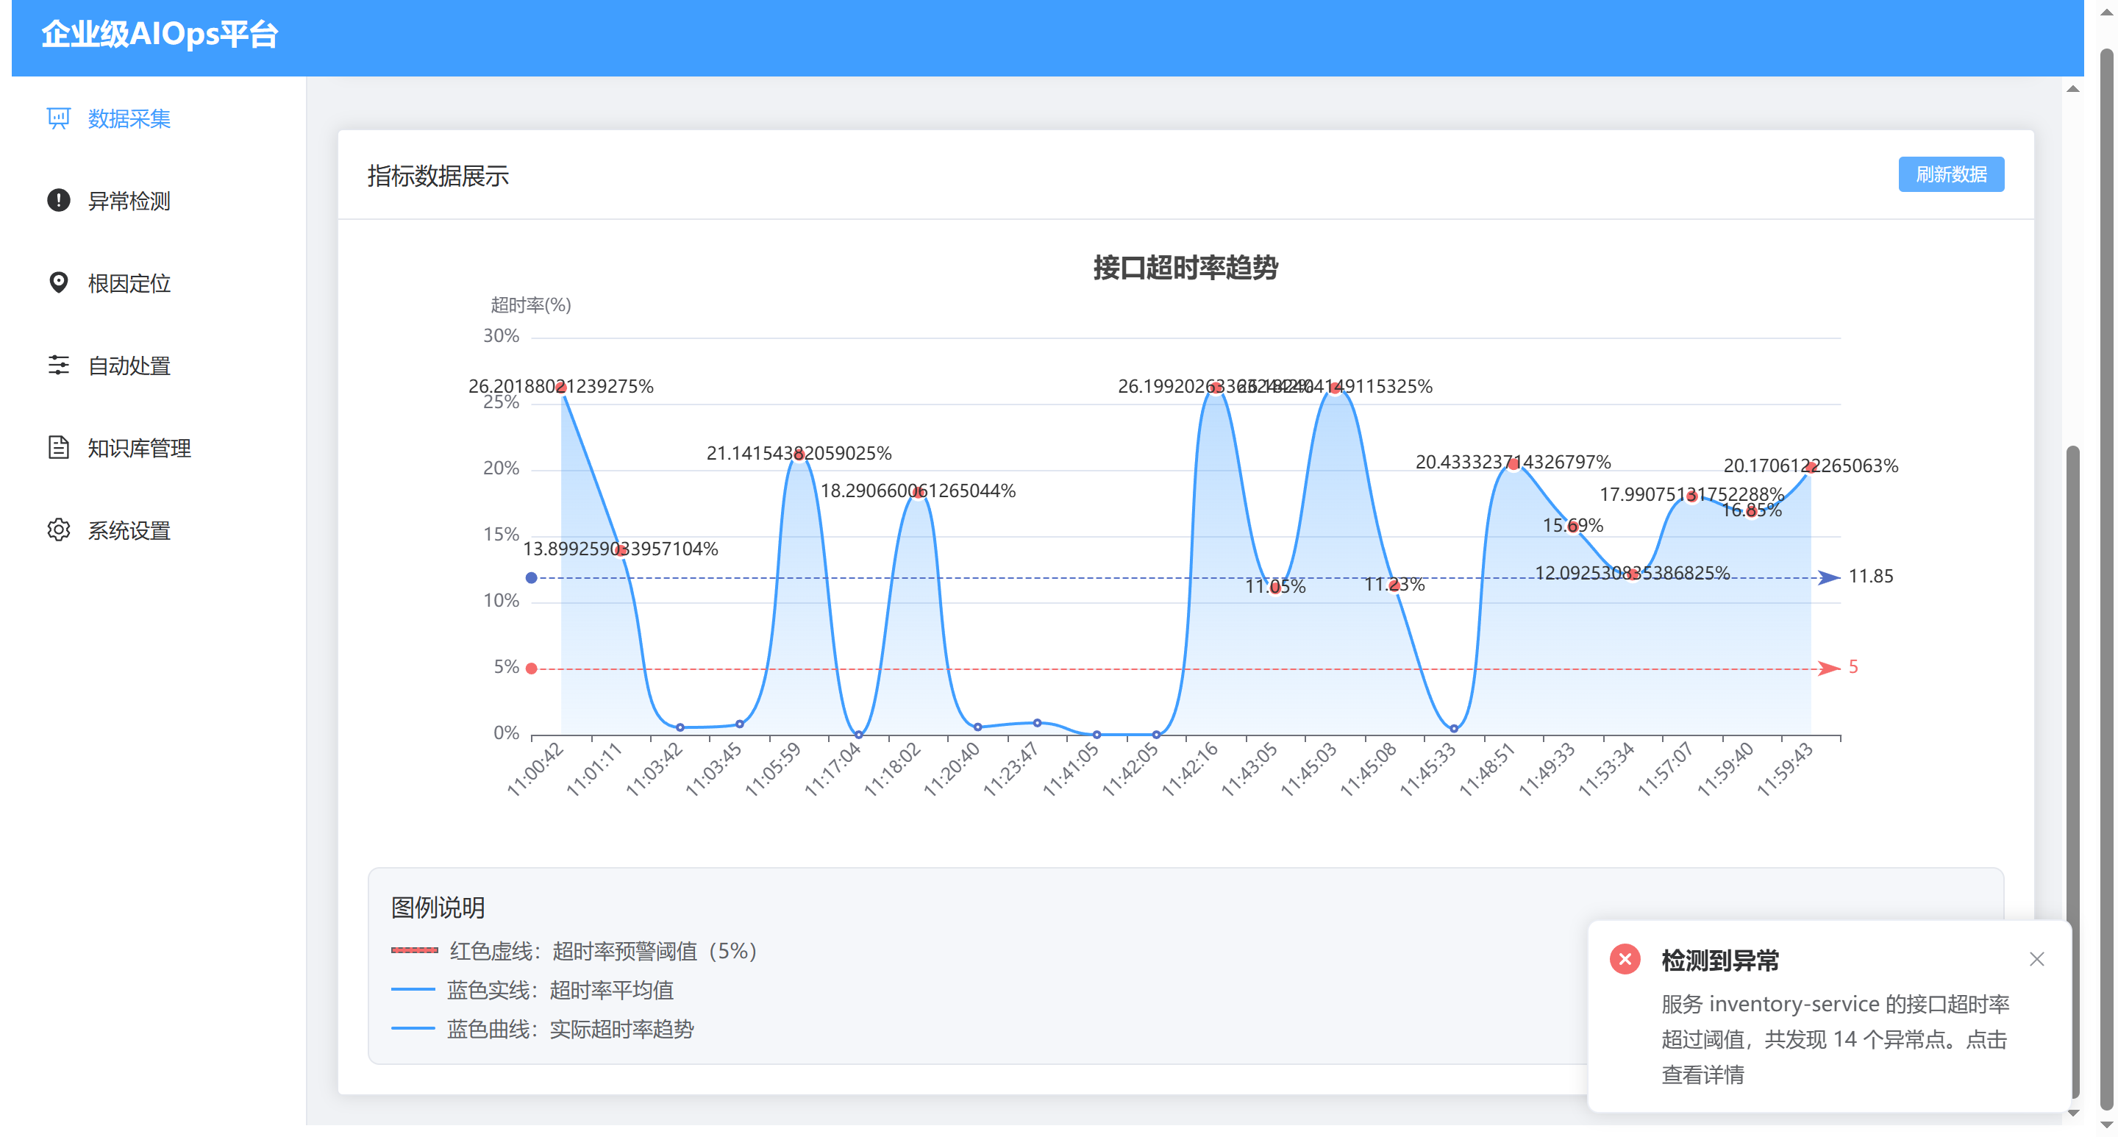Open the 知识库管理 menu item
The height and width of the screenshot is (1137, 2118).
139,447
